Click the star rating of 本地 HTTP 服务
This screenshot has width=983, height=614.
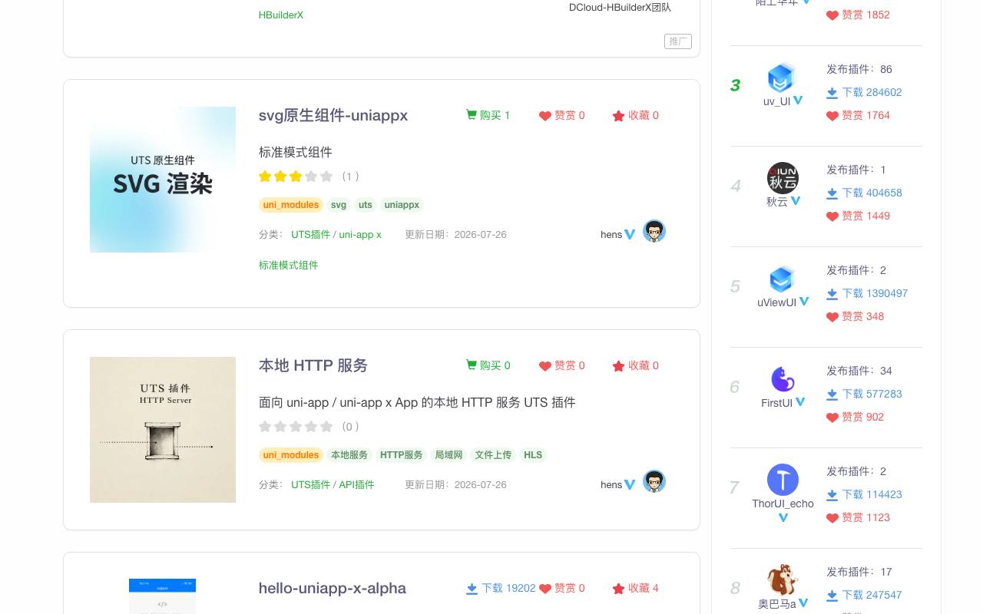(296, 427)
